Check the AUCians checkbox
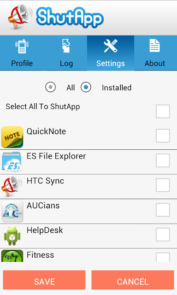 (163, 210)
